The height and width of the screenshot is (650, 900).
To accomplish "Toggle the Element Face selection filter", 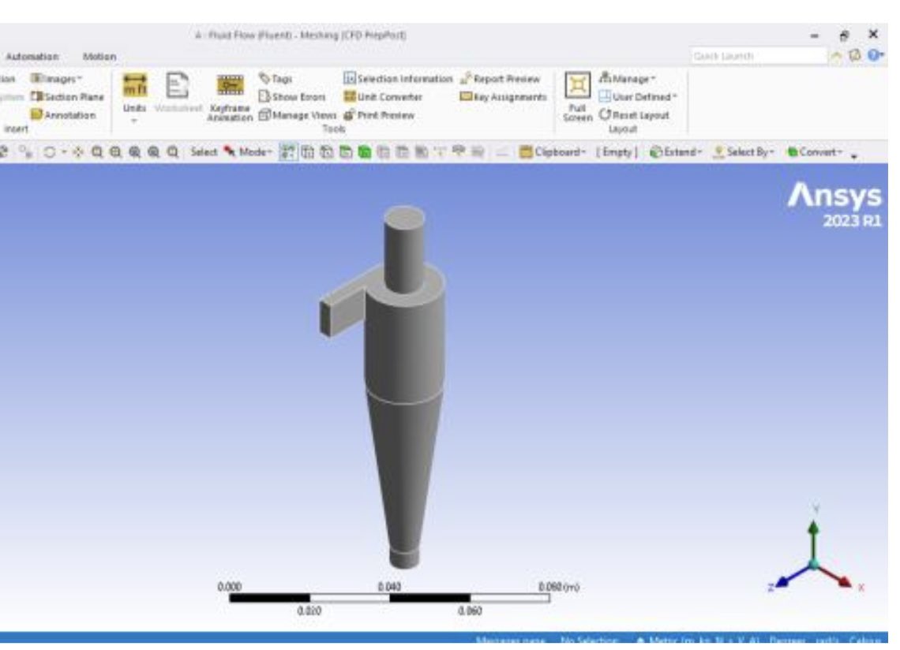I will pos(403,151).
